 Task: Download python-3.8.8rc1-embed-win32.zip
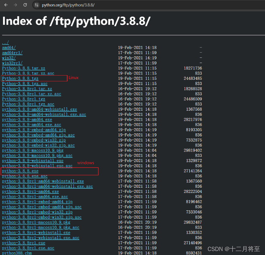[37, 212]
